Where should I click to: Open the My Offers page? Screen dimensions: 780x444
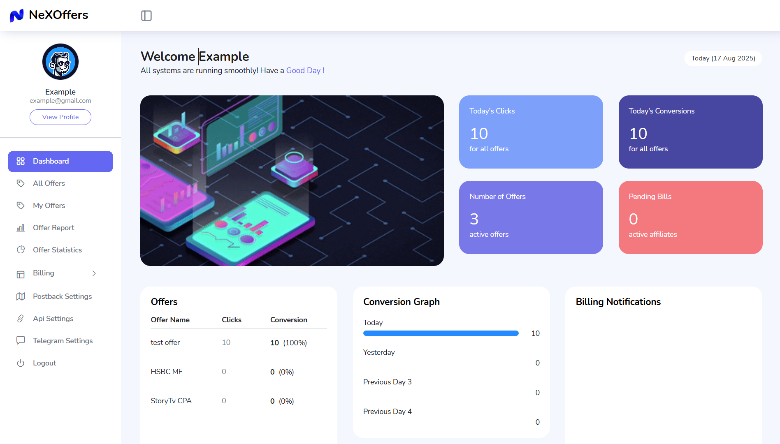click(49, 206)
